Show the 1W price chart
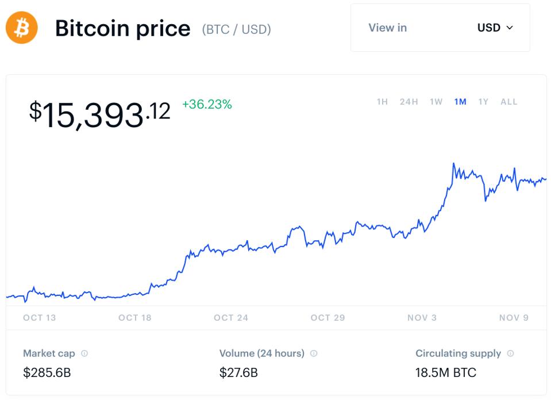 click(436, 102)
